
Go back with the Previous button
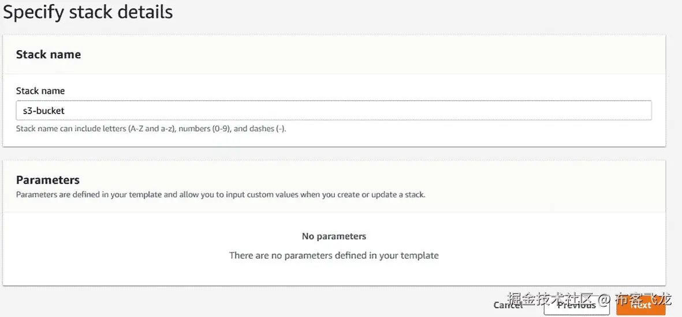(x=576, y=305)
